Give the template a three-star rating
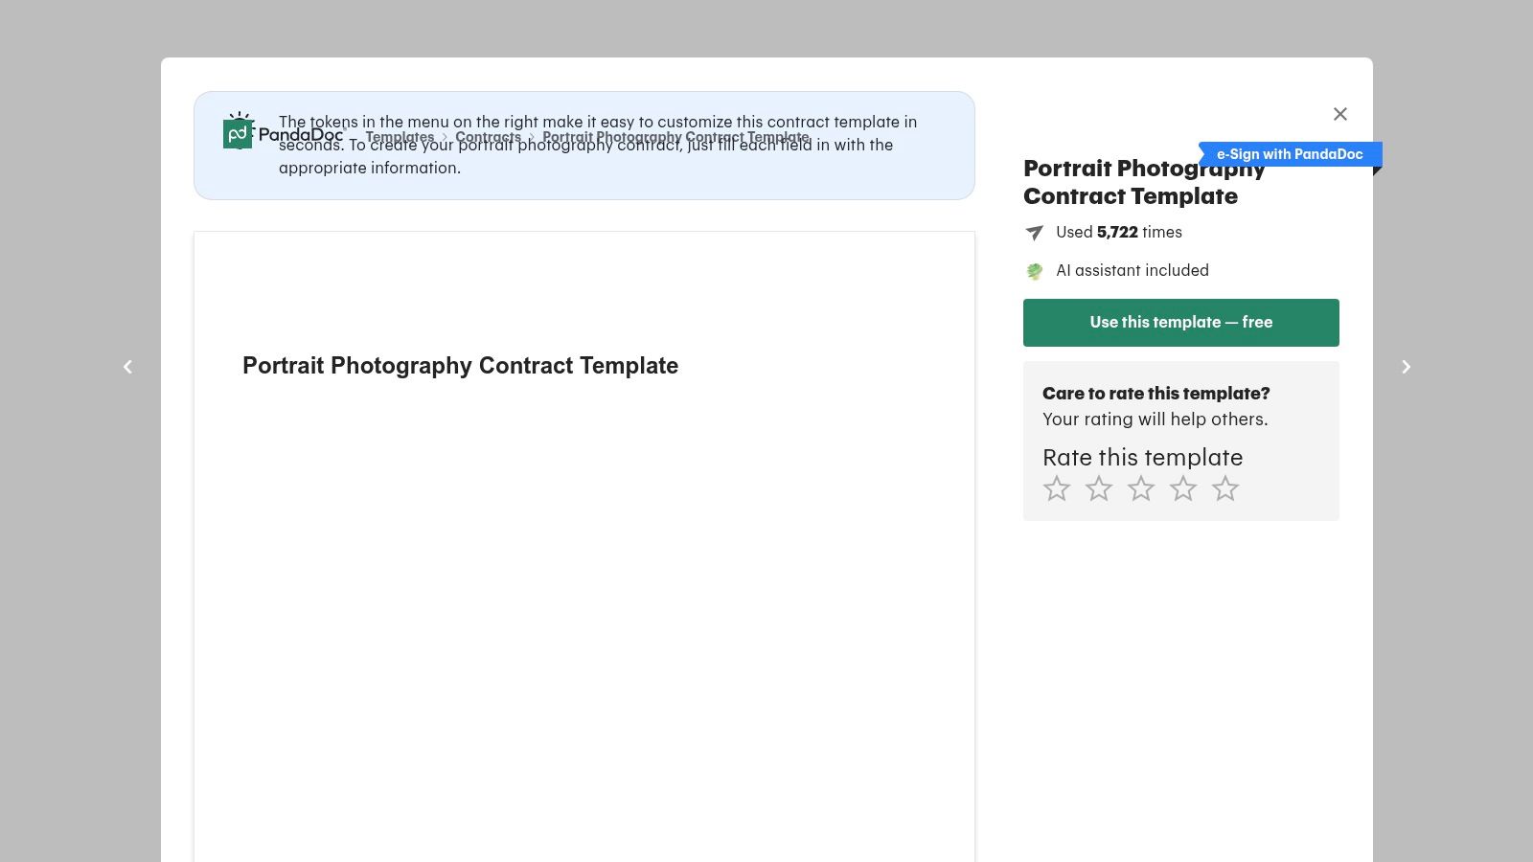1533x862 pixels. pyautogui.click(x=1141, y=488)
